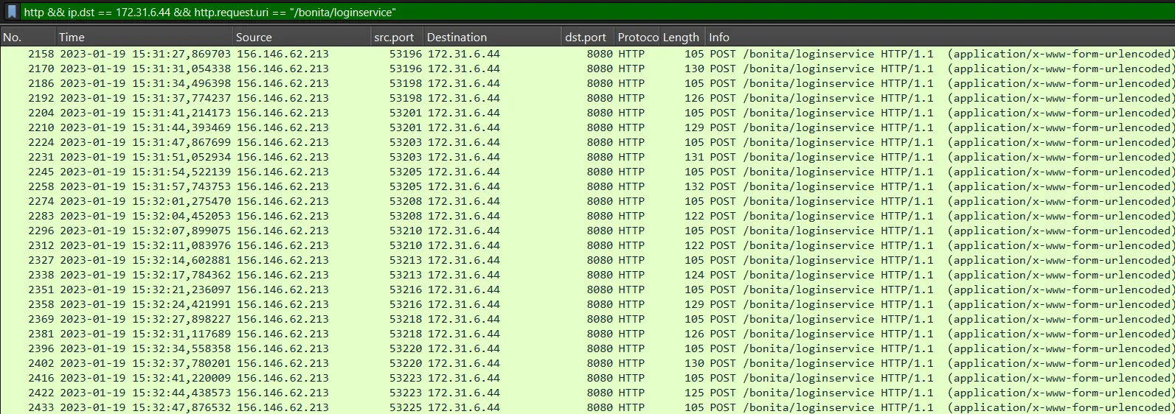The height and width of the screenshot is (414, 1175).
Task: Click length value 130 in packet 2170
Action: click(x=694, y=69)
